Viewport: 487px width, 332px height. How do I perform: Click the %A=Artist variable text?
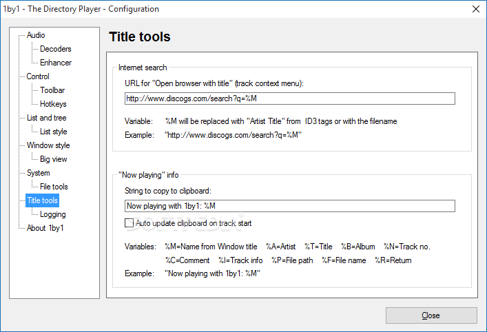tap(281, 247)
